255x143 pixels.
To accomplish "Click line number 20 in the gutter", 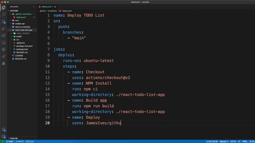I will tap(47, 123).
